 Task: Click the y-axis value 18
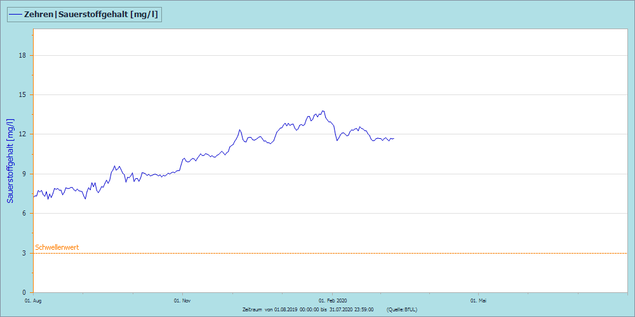pyautogui.click(x=23, y=55)
